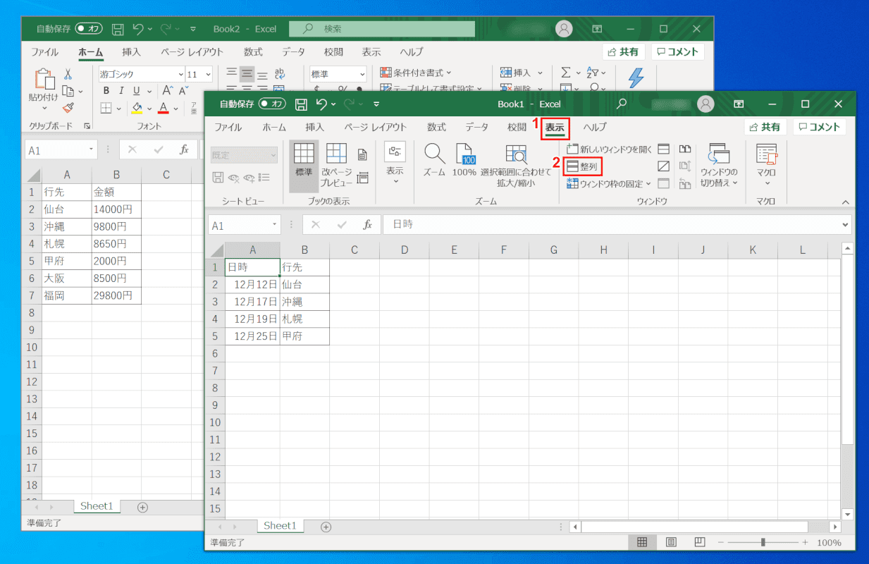The width and height of the screenshot is (869, 564).
Task: Click 整列 arrange windows button
Action: [x=583, y=166]
